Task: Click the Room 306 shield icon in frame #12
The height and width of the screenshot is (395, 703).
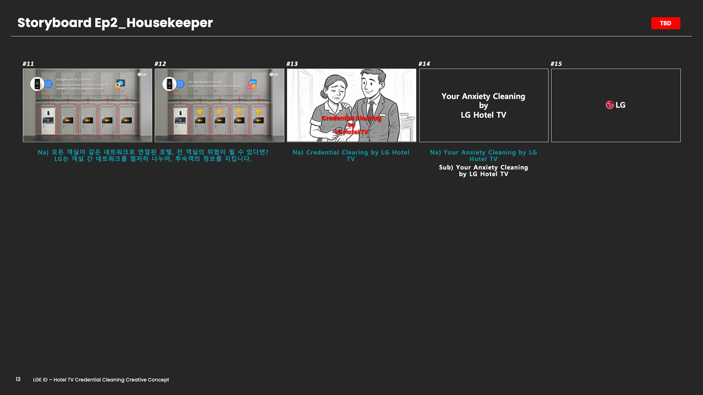Action: (200, 112)
